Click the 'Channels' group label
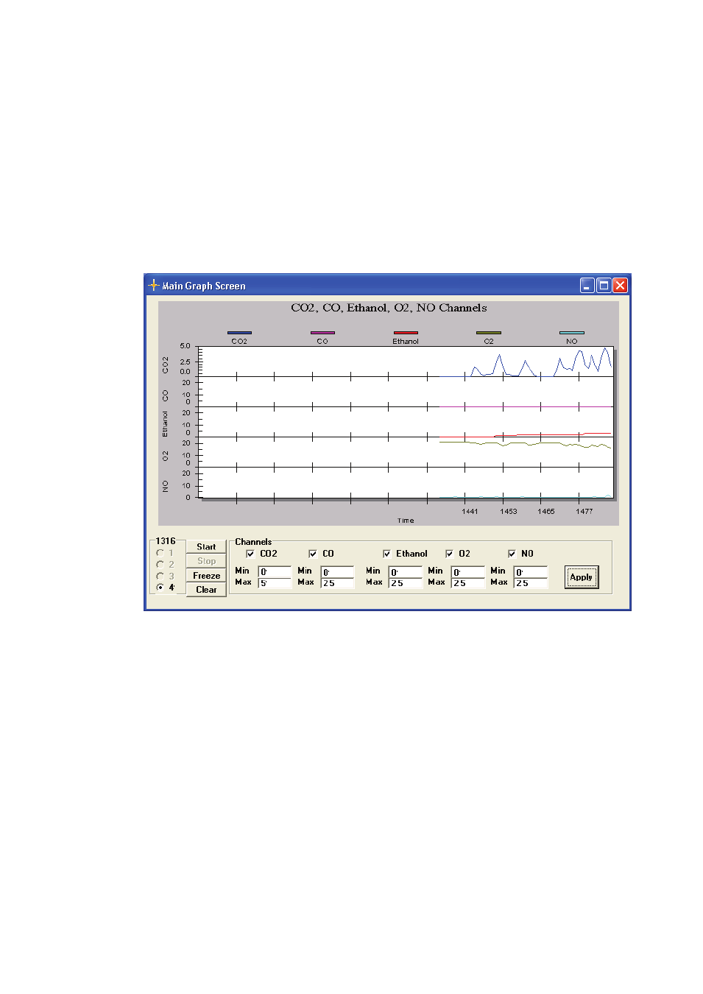 coord(253,542)
